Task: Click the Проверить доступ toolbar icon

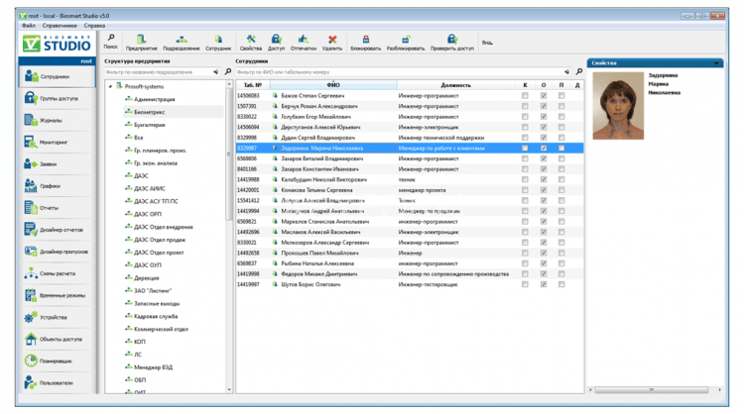Action: (451, 40)
